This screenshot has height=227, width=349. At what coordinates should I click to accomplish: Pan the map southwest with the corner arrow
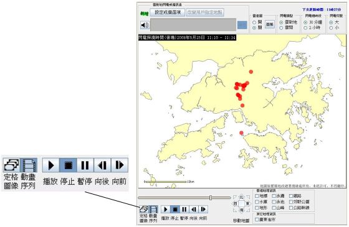coord(235,210)
